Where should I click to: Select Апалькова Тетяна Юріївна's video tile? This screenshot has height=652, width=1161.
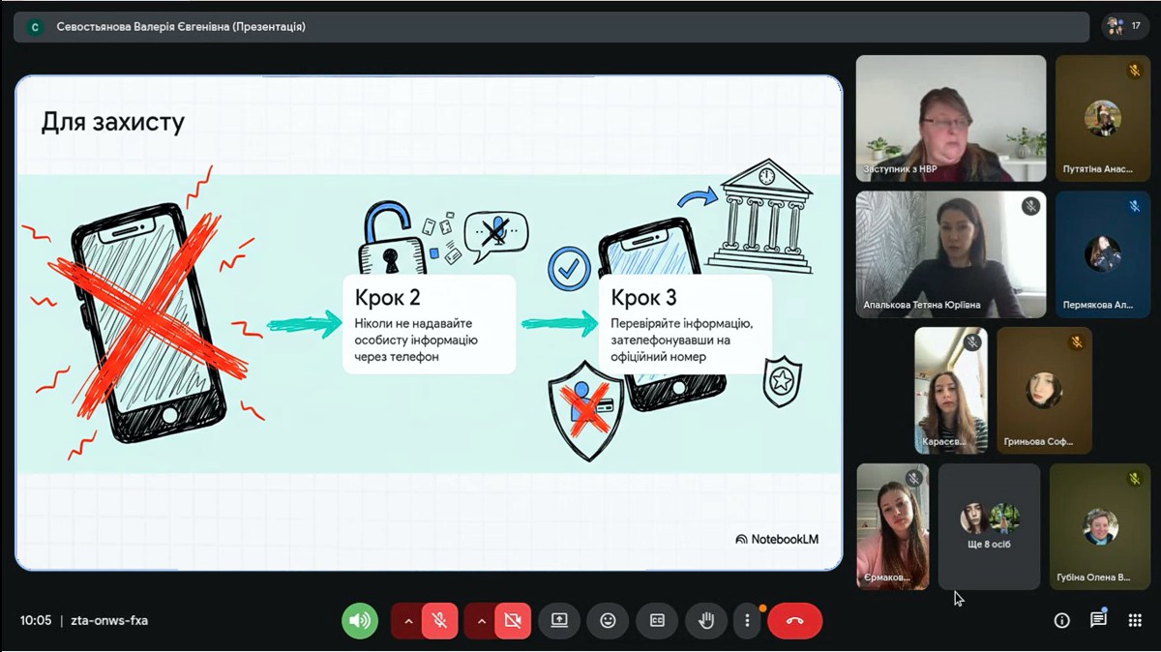coord(950,253)
